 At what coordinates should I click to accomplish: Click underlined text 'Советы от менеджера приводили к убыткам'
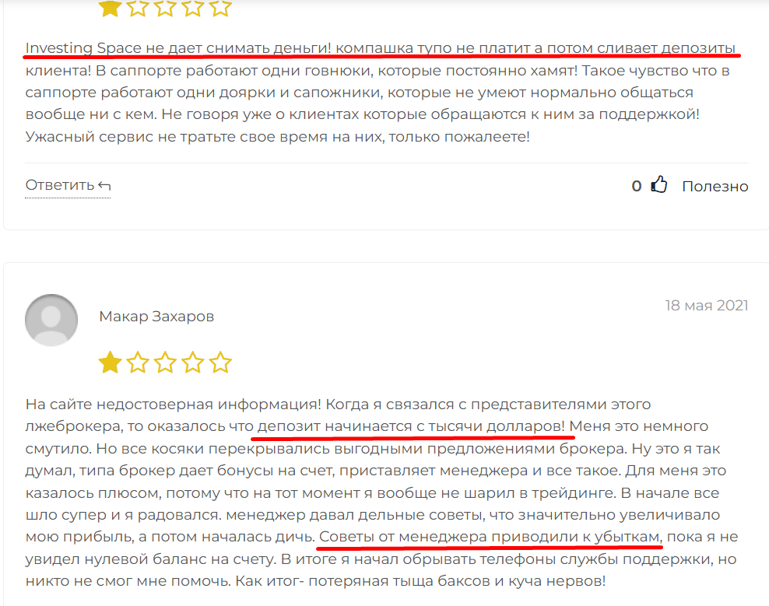point(490,537)
